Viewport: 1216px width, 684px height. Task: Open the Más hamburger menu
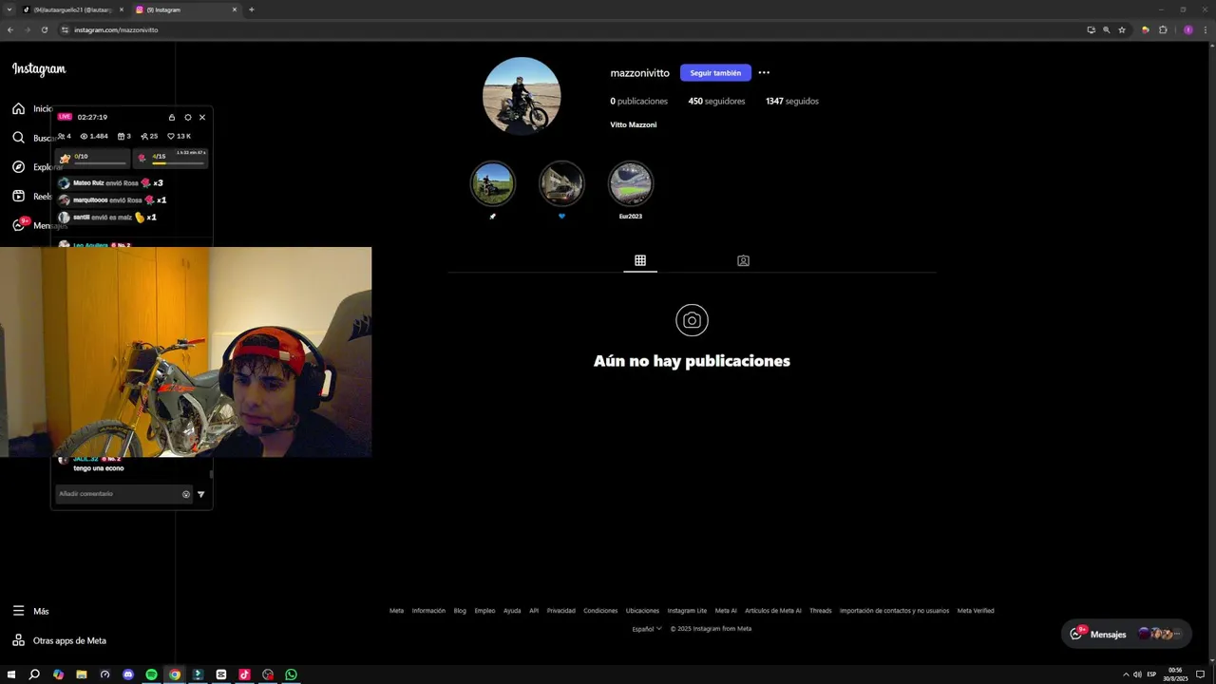click(18, 611)
